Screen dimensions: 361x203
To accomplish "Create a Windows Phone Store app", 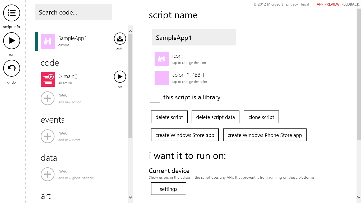I will 265,135.
